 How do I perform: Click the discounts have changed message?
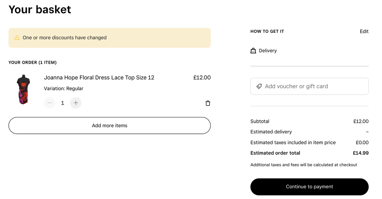click(x=65, y=38)
